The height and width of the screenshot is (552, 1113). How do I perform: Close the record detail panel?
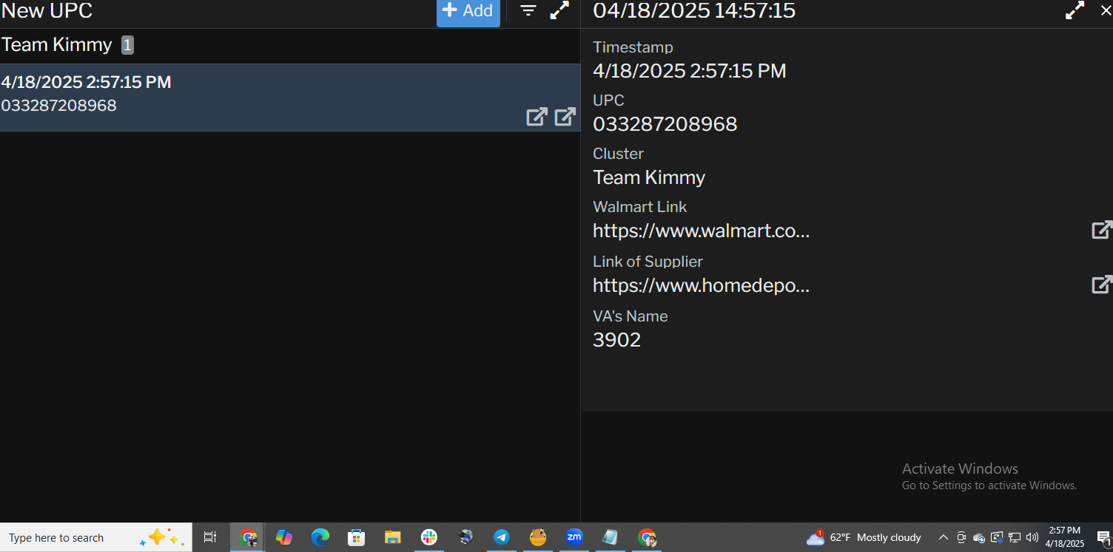1106,11
